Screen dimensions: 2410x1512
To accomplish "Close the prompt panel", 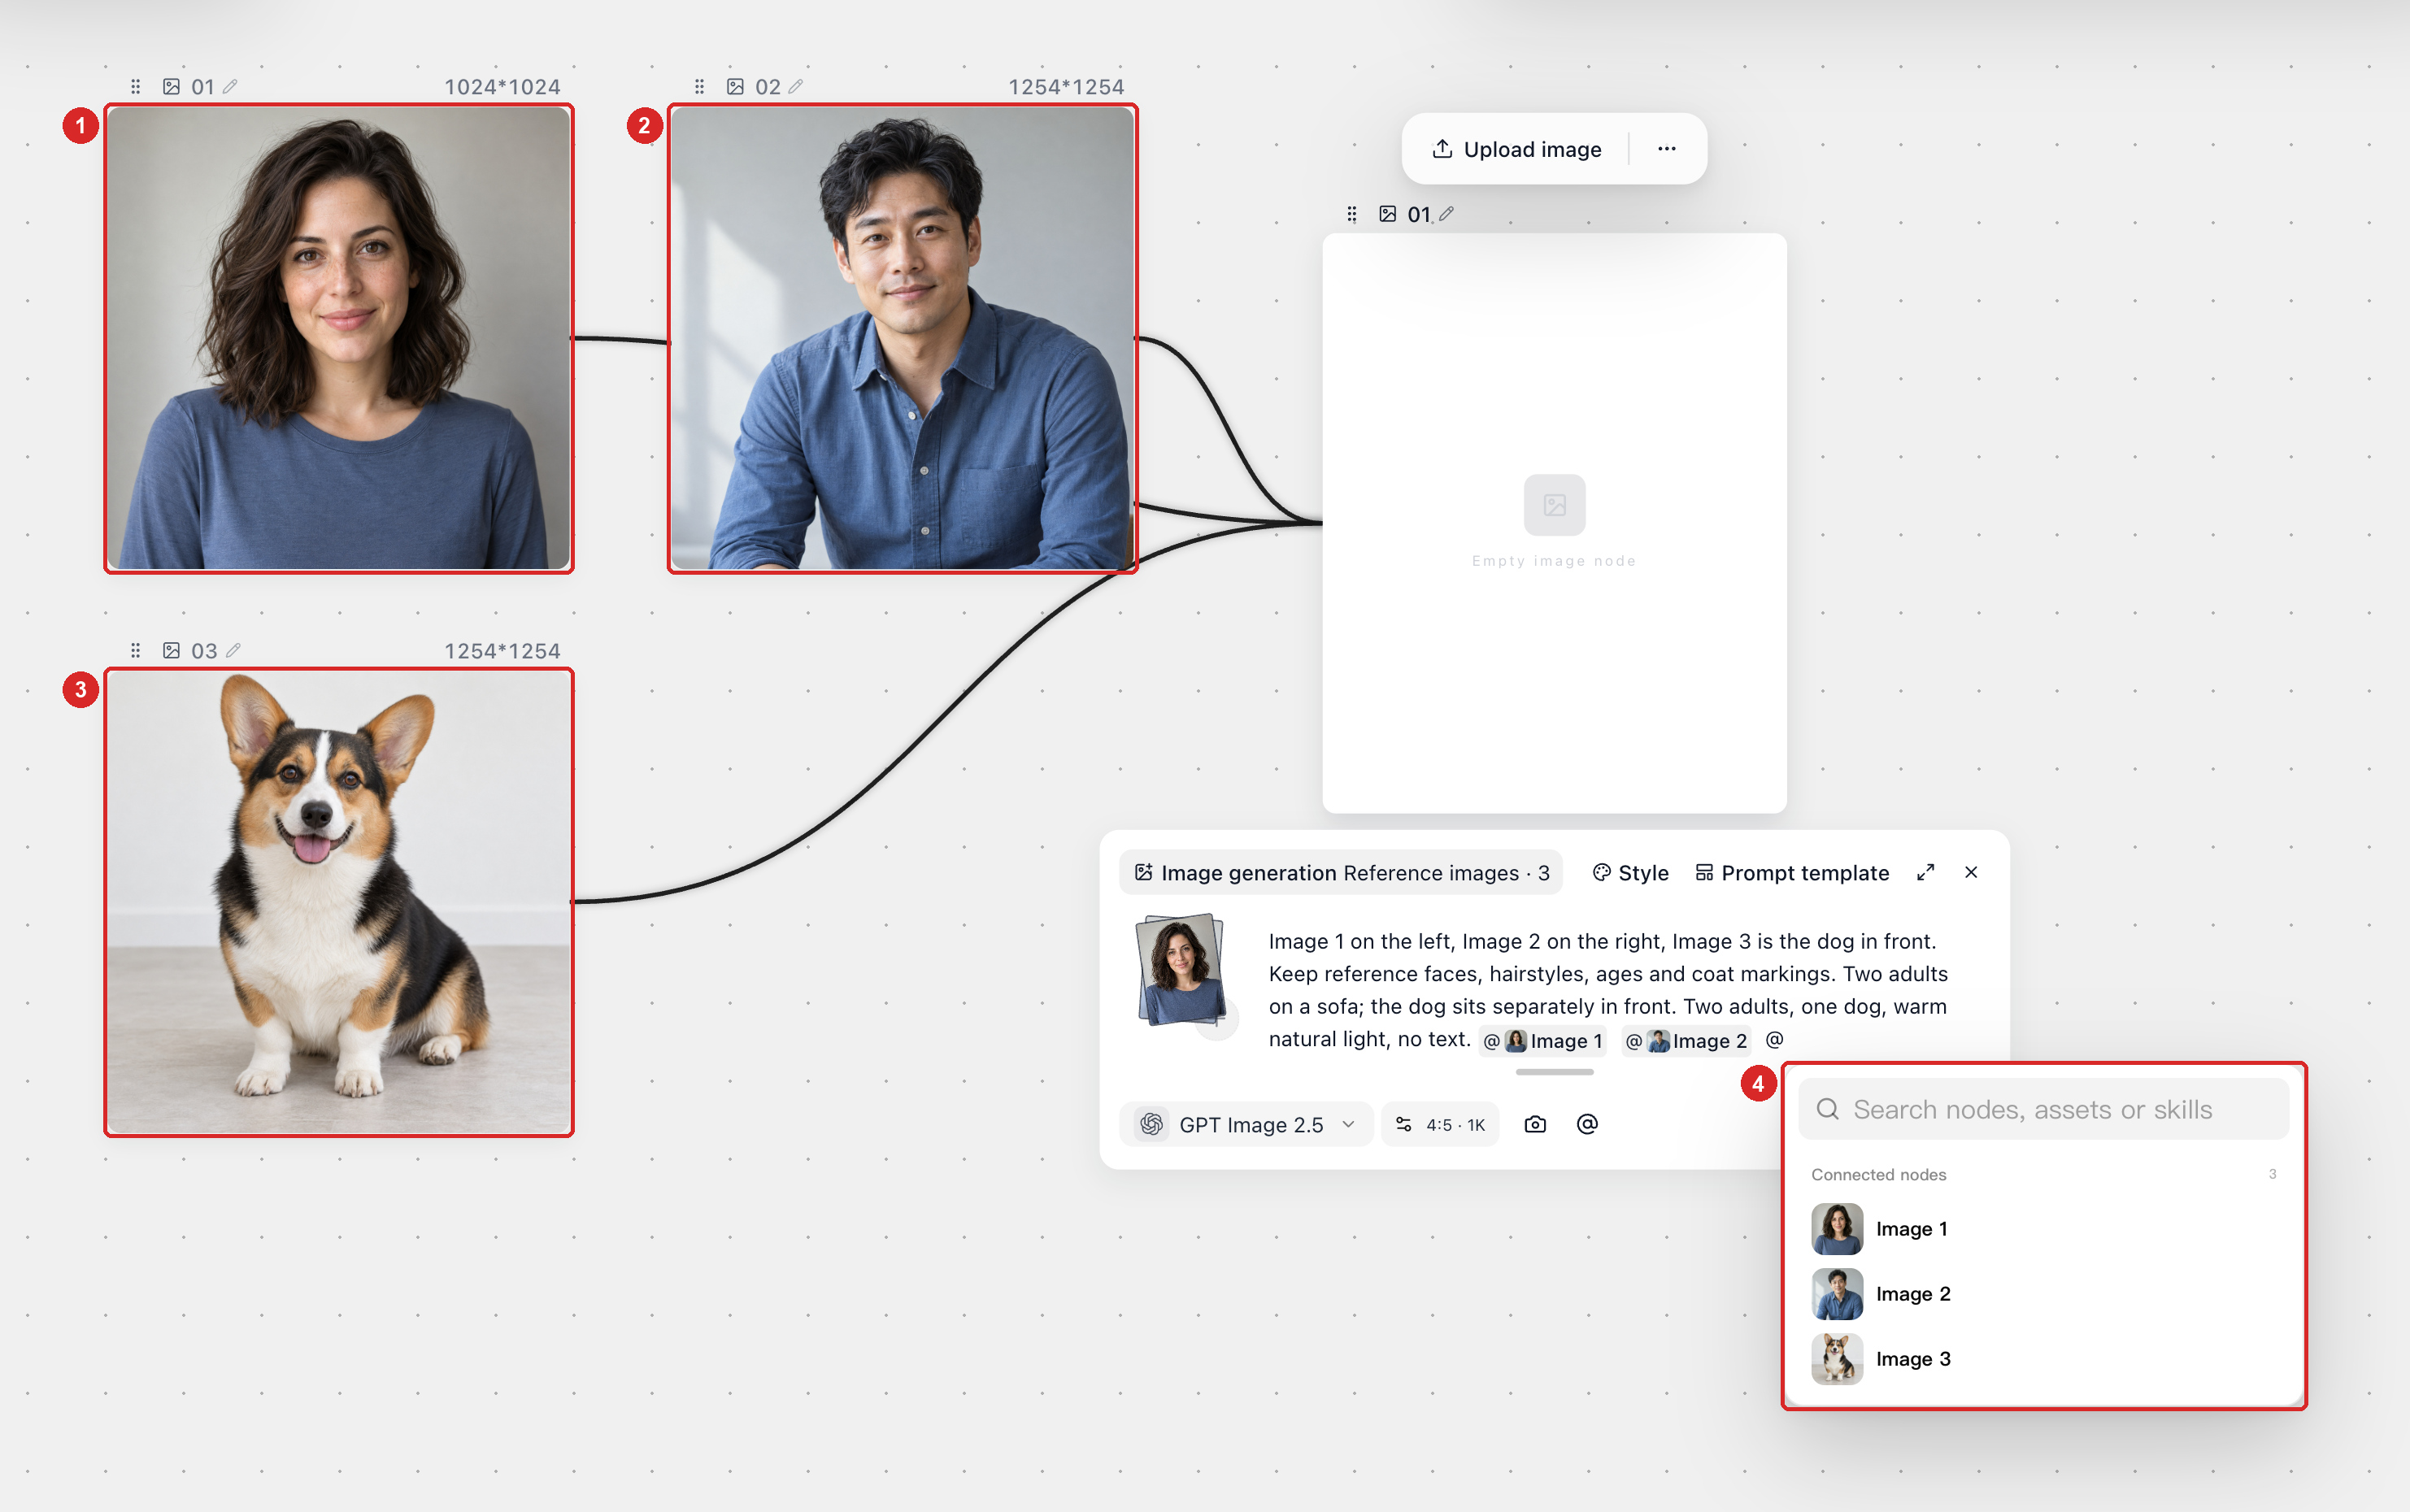I will pyautogui.click(x=1971, y=873).
